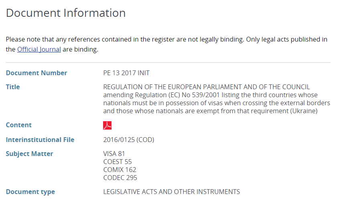Click LEGISLATIVE ACTS AND OTHER INSTRUMENTS text
This screenshot has width=343, height=202.
(x=171, y=192)
